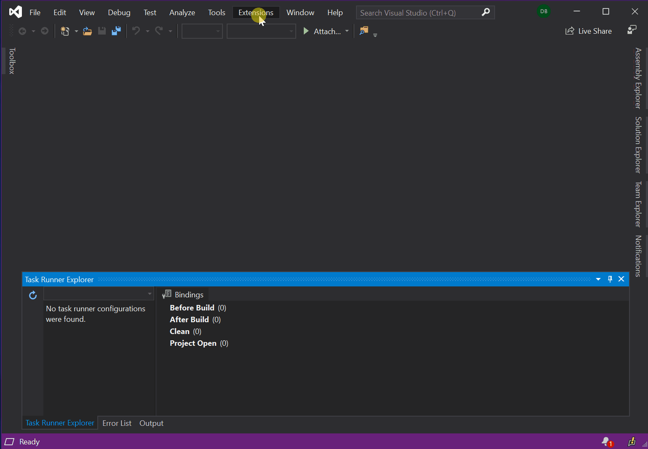Open the File menu
The height and width of the screenshot is (449, 648).
pyautogui.click(x=35, y=13)
